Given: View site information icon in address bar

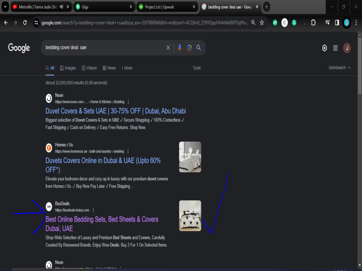Looking at the screenshot, I should 36,22.
